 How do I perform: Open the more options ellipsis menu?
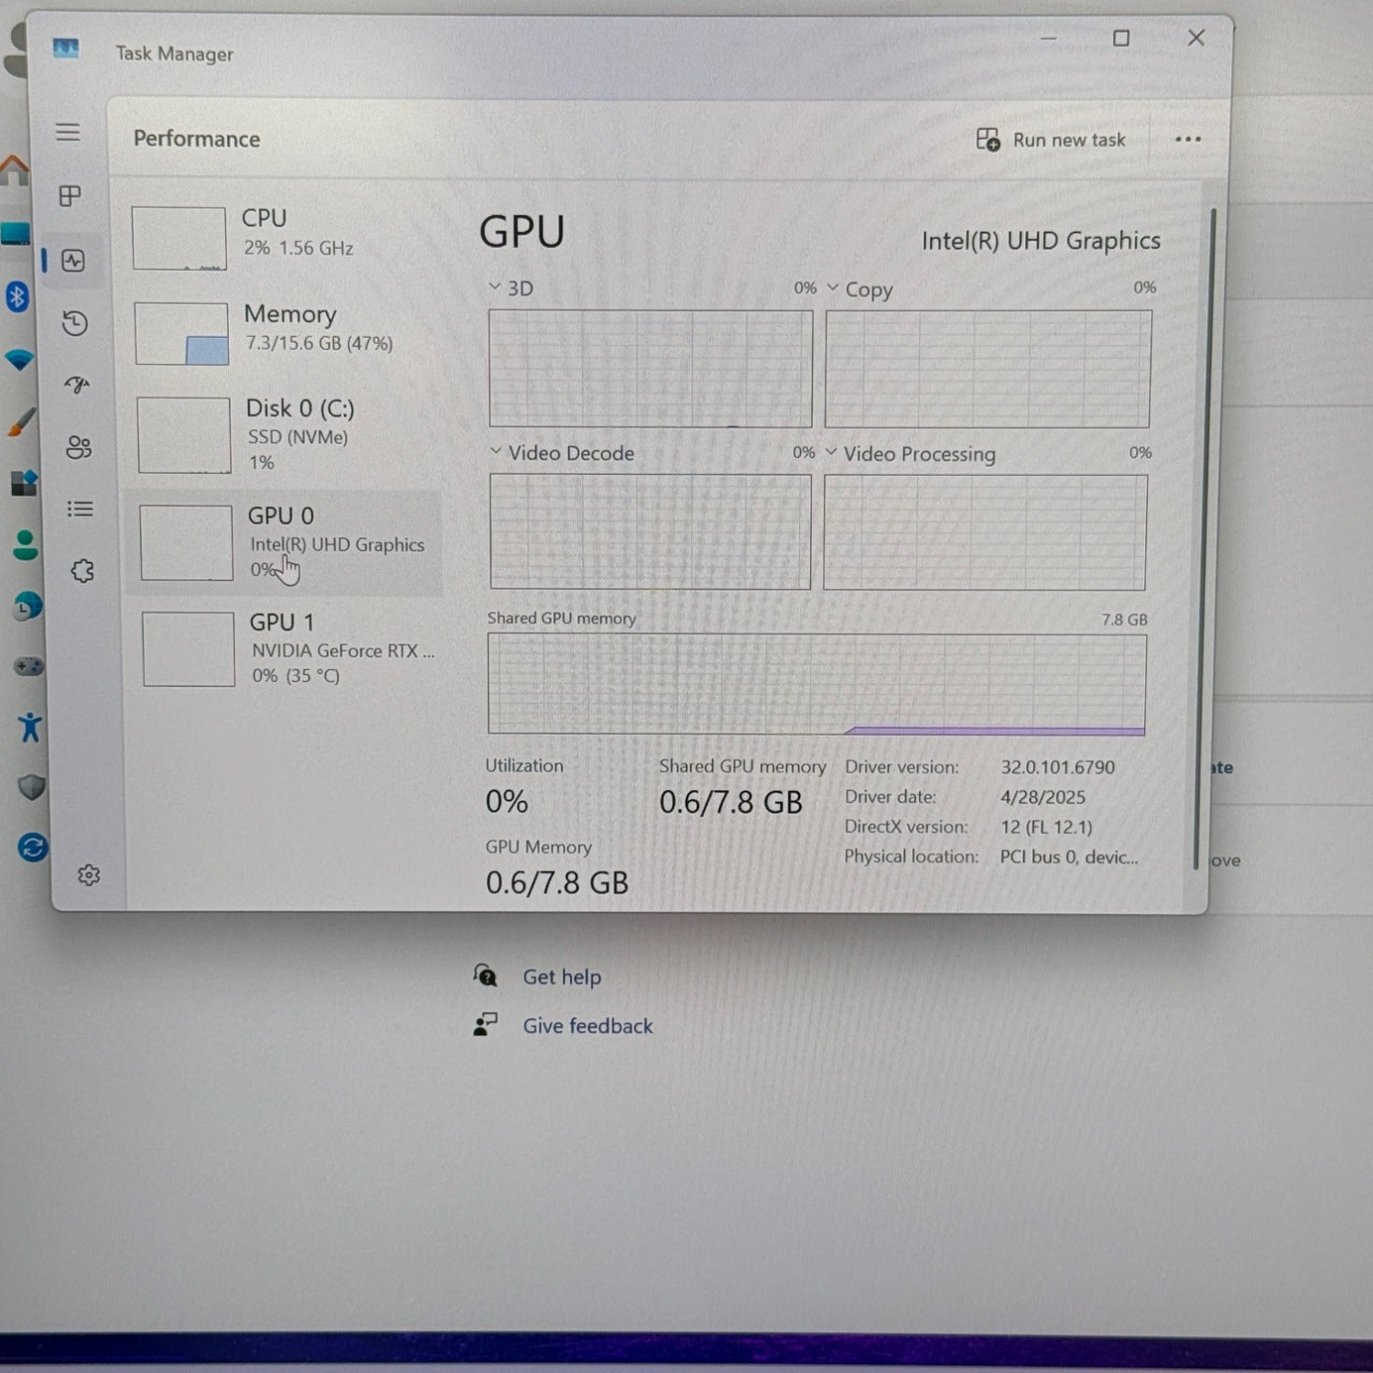click(1187, 139)
